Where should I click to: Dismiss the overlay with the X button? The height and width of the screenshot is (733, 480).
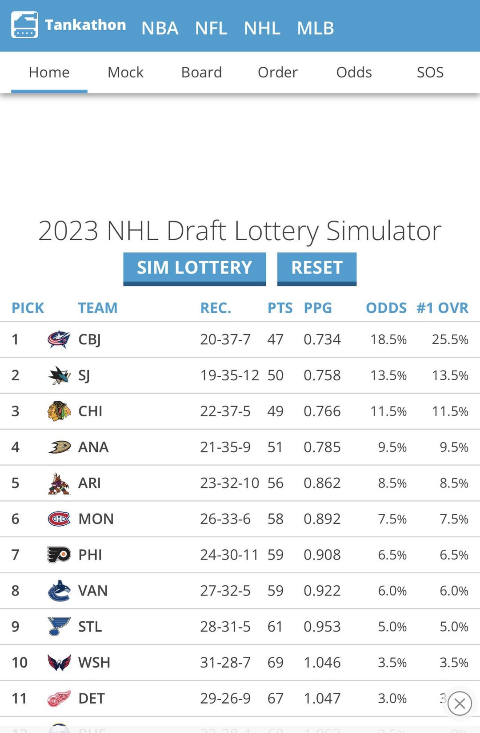460,704
